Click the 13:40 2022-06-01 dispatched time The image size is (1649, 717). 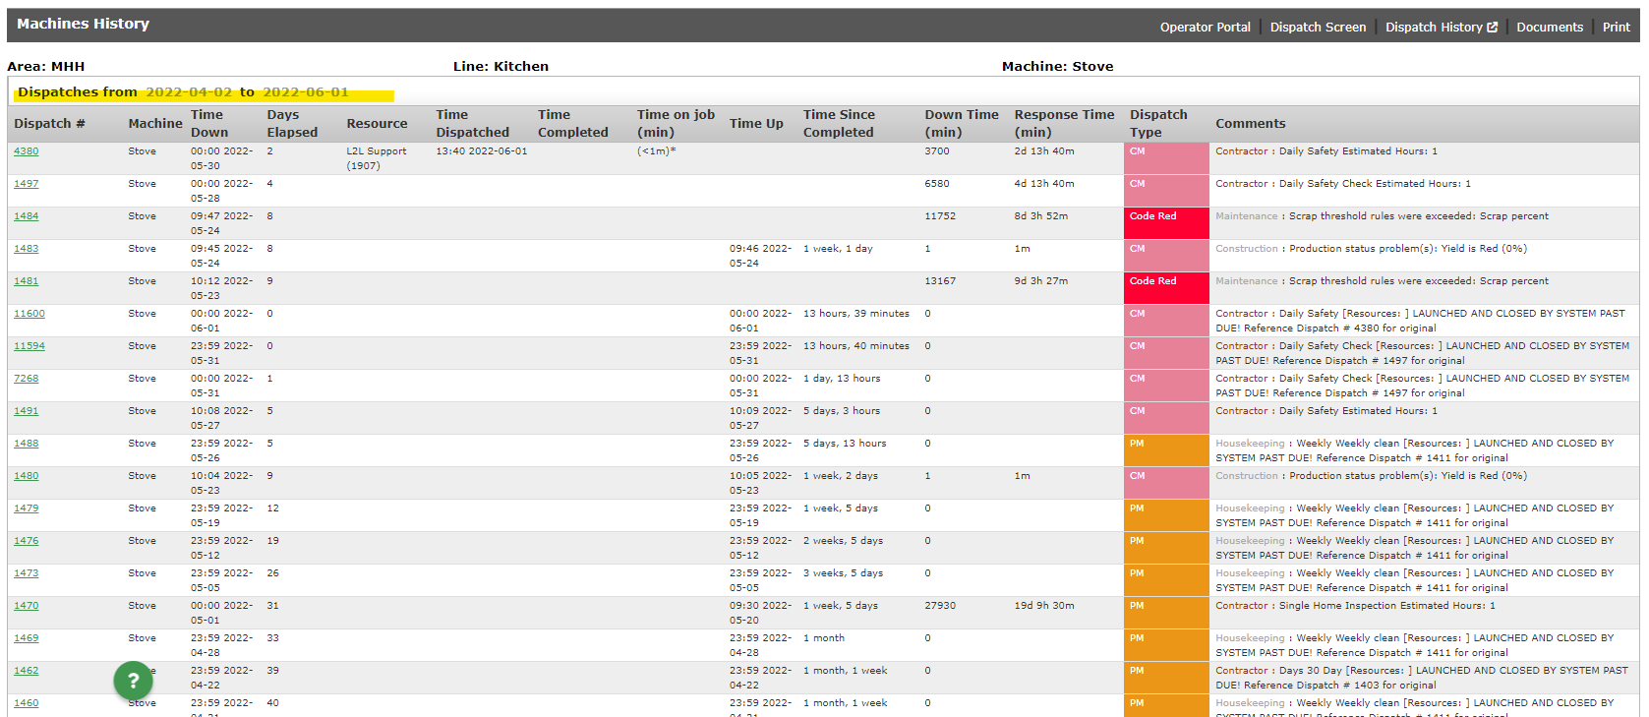[x=482, y=151]
